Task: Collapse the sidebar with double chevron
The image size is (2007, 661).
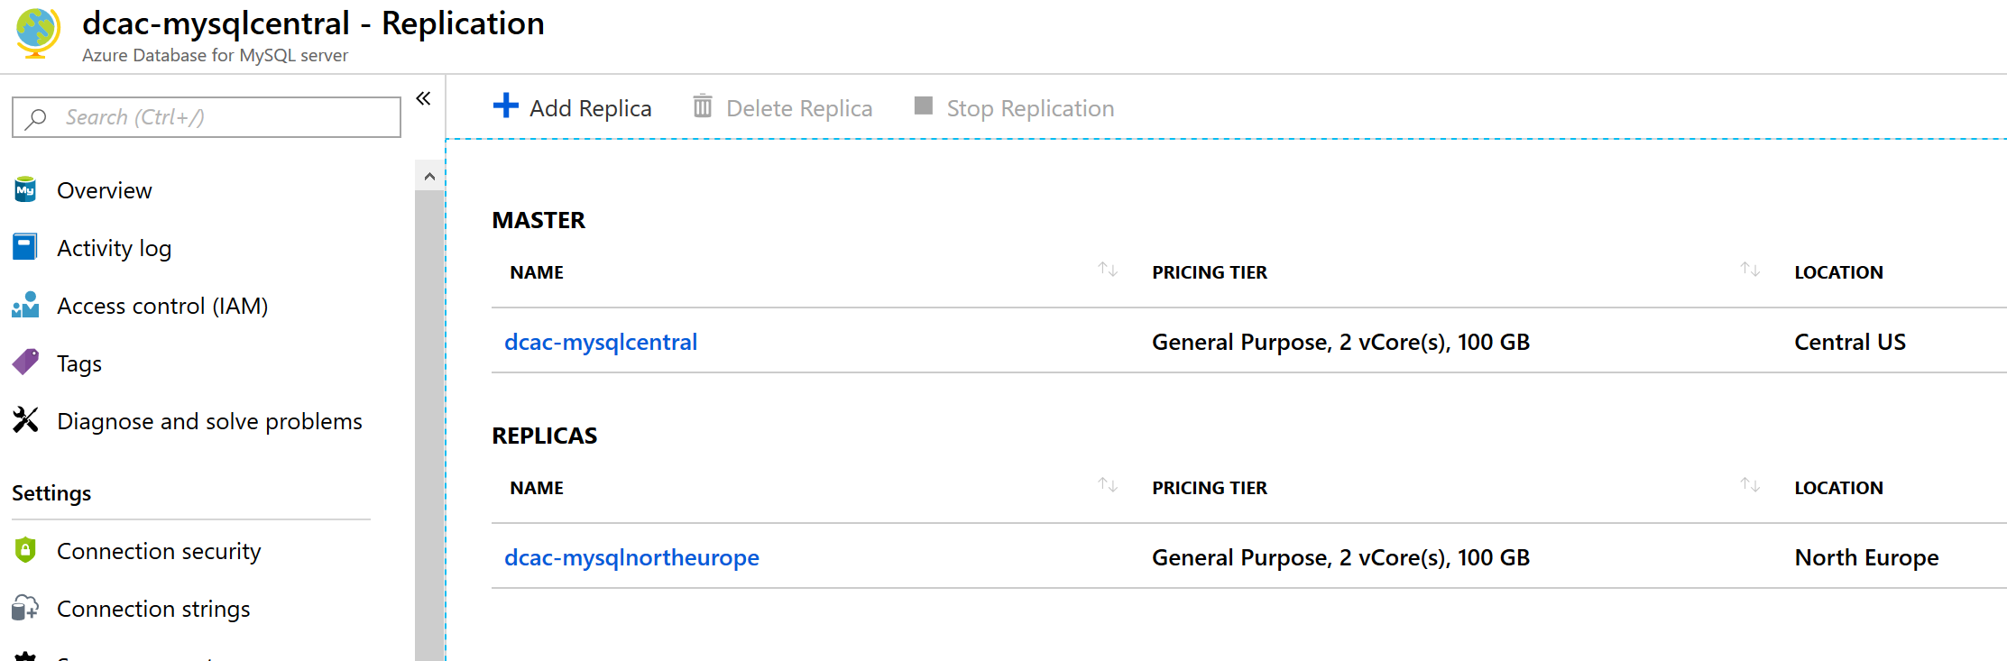Action: [423, 98]
